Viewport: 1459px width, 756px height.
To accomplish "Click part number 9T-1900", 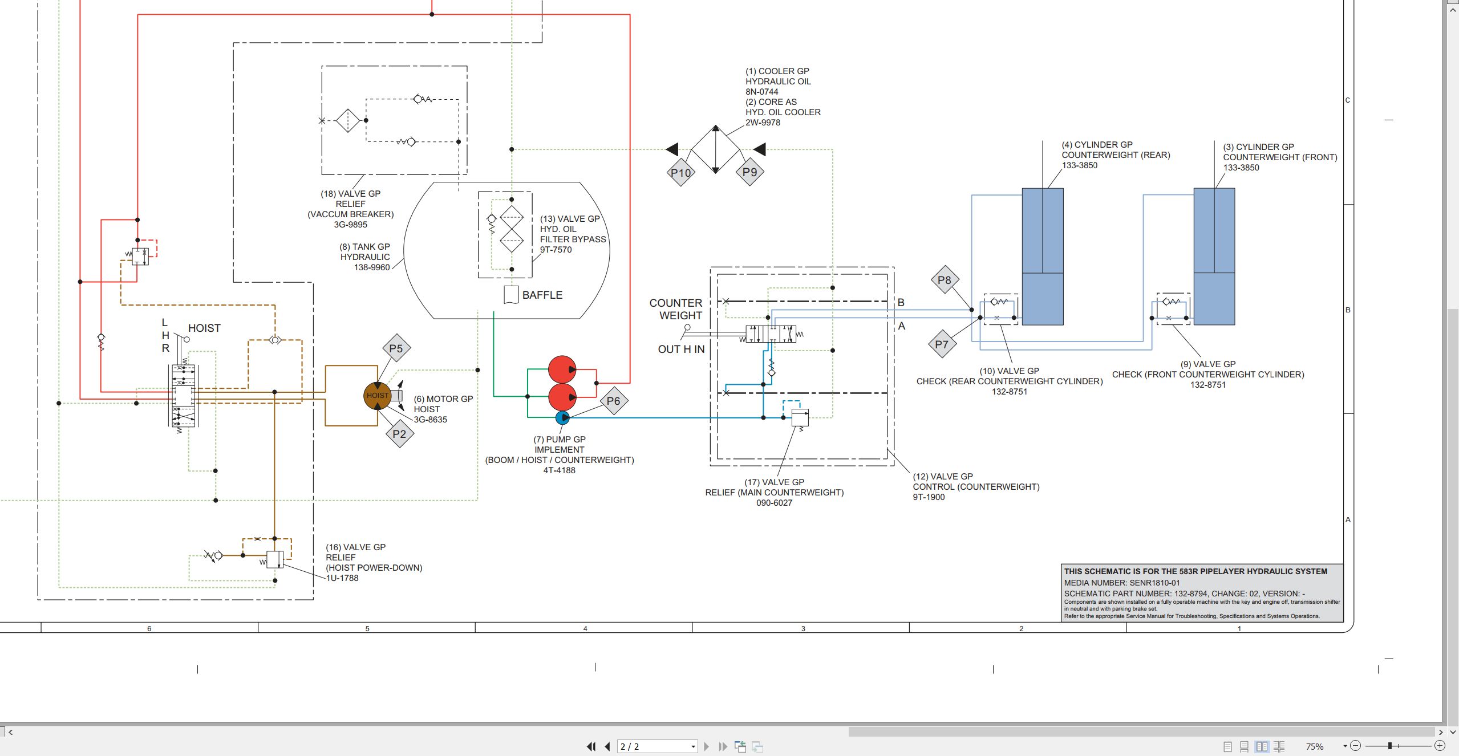I will [x=929, y=497].
